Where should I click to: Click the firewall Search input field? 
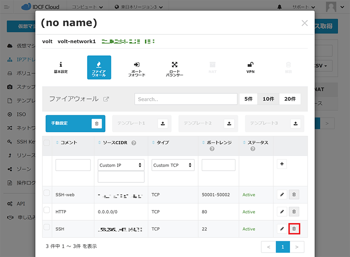(185, 99)
